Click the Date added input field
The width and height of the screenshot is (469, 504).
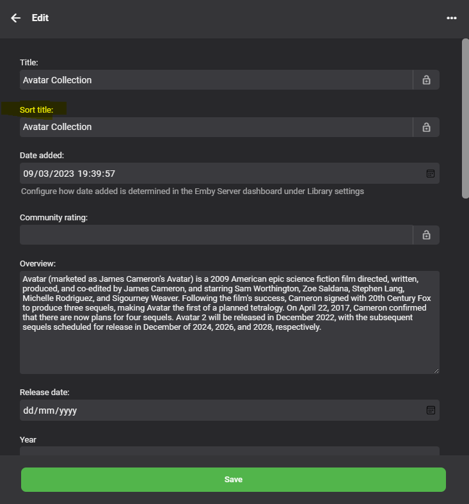[218, 174]
